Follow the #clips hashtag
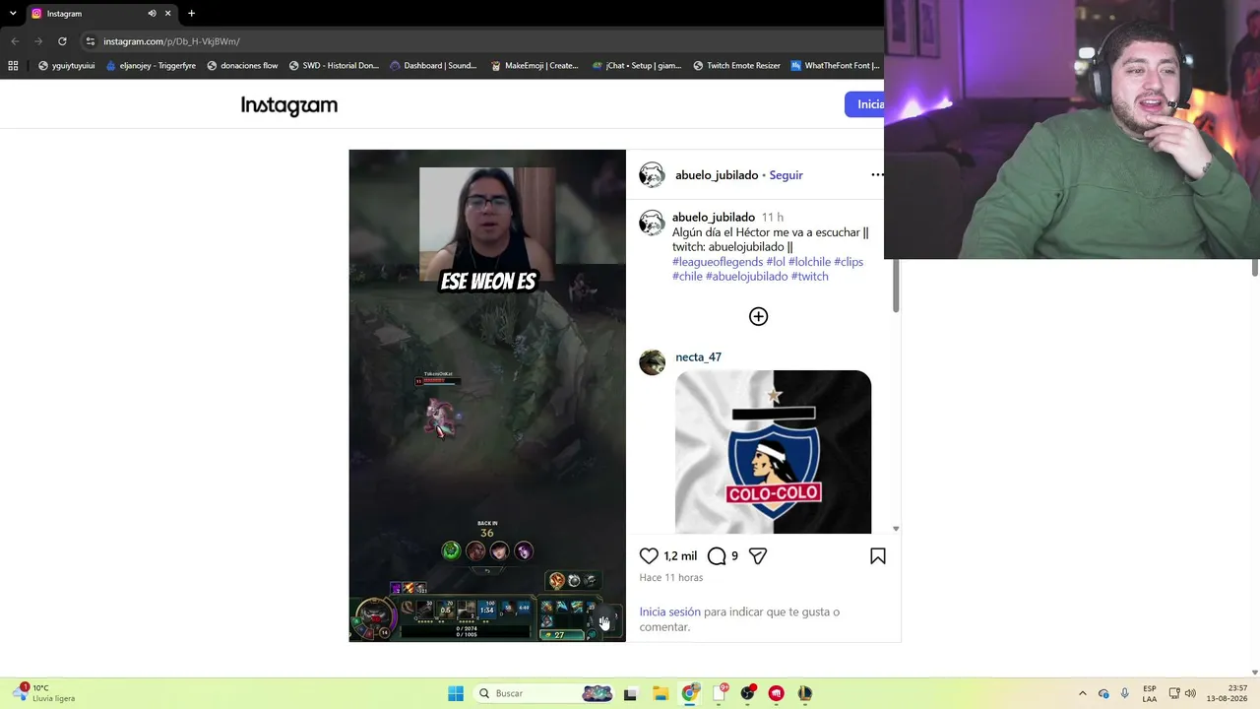 [x=849, y=262]
